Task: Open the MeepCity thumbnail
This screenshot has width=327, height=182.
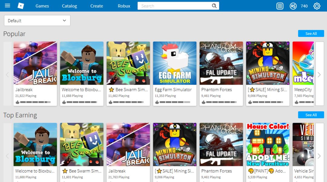Action: click(x=303, y=63)
